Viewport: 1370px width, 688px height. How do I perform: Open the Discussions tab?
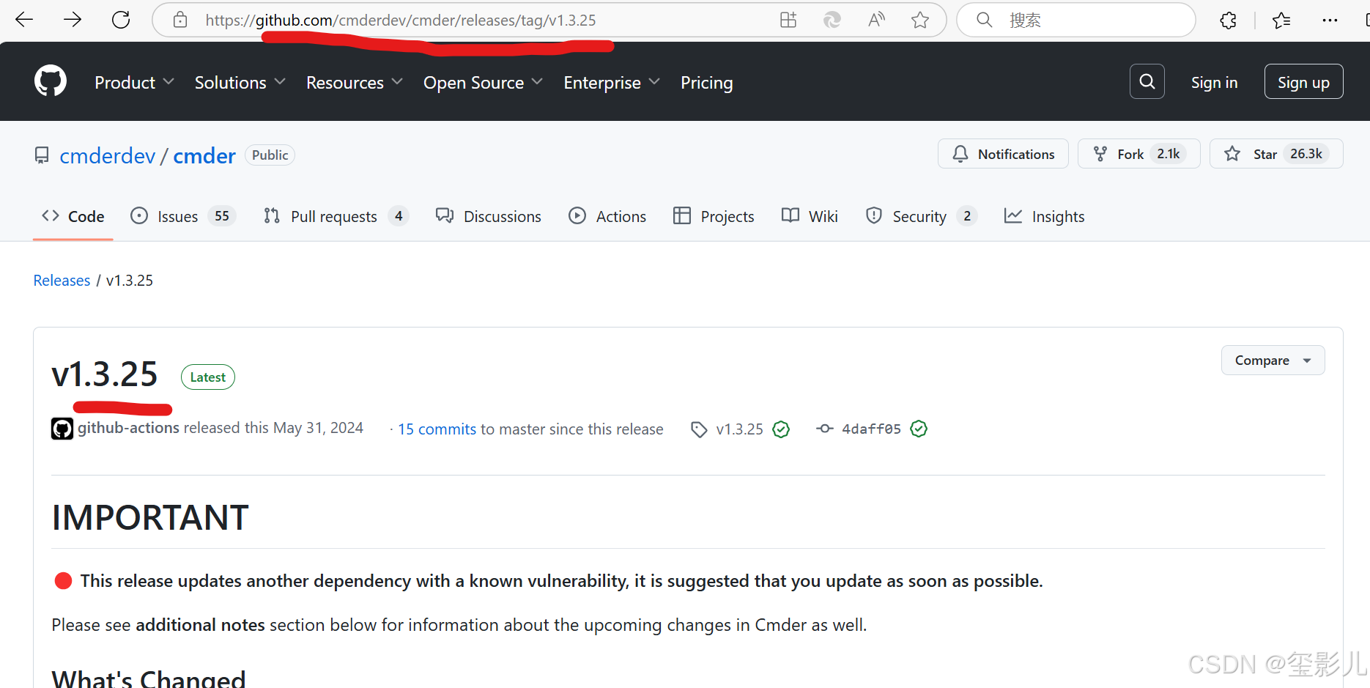click(489, 216)
